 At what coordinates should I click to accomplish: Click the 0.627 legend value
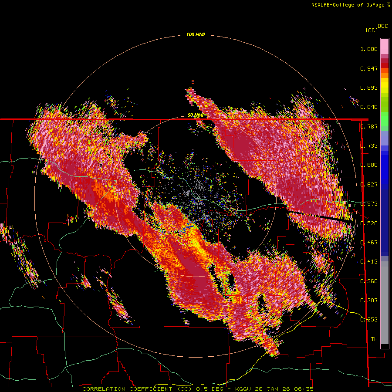pyautogui.click(x=369, y=185)
